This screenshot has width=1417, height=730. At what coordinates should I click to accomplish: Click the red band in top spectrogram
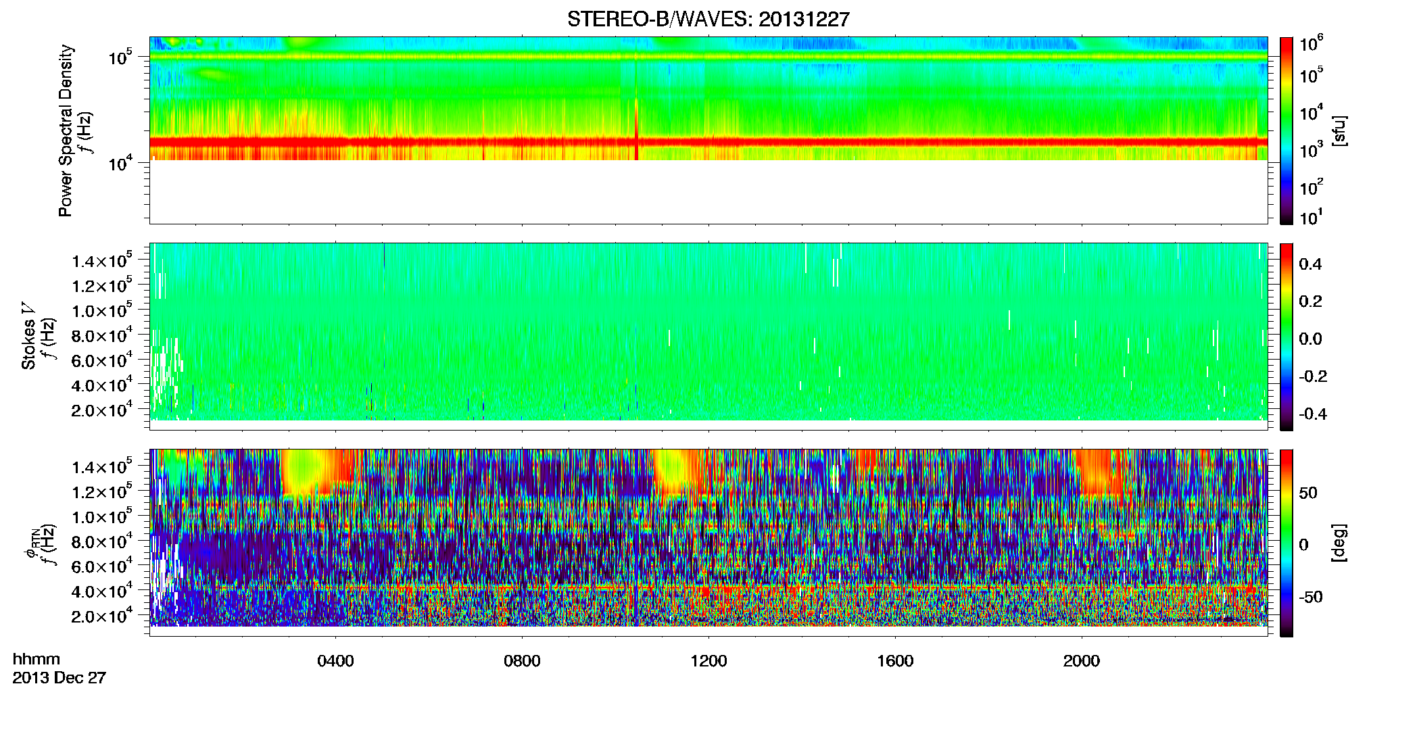(708, 142)
